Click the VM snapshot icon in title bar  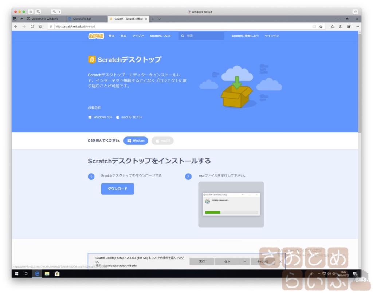click(x=38, y=12)
